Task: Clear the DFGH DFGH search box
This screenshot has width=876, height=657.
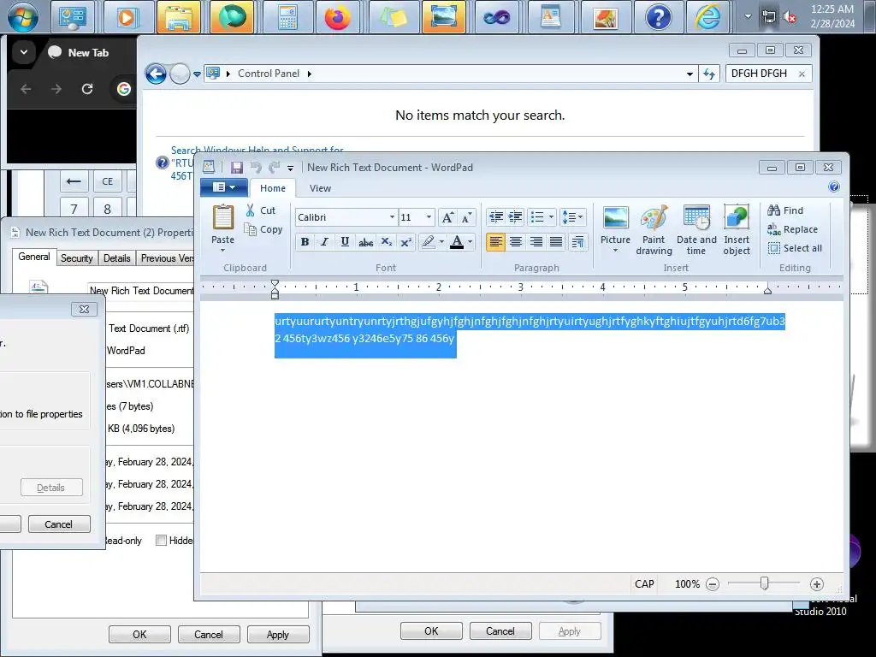Action: (802, 74)
